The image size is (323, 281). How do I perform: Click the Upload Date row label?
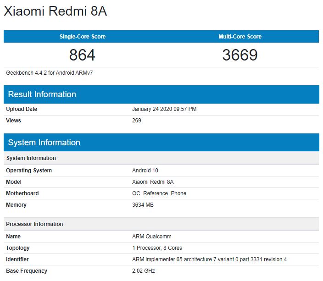22,109
